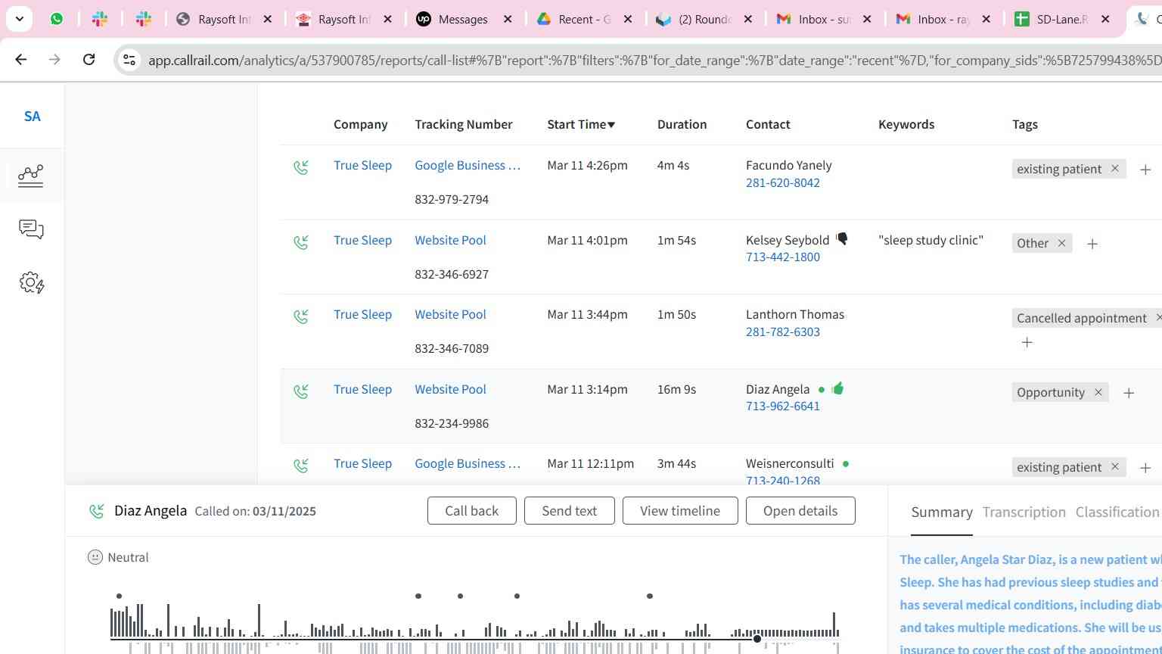Click thumbs-down icon beside Kelsey Seybold
This screenshot has height=654, width=1162.
(842, 239)
